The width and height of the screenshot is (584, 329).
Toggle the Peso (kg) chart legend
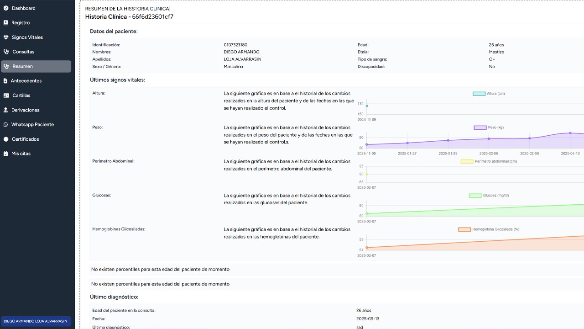(x=489, y=127)
